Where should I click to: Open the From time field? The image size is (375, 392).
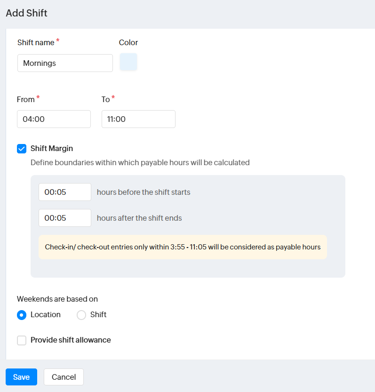pyautogui.click(x=54, y=119)
